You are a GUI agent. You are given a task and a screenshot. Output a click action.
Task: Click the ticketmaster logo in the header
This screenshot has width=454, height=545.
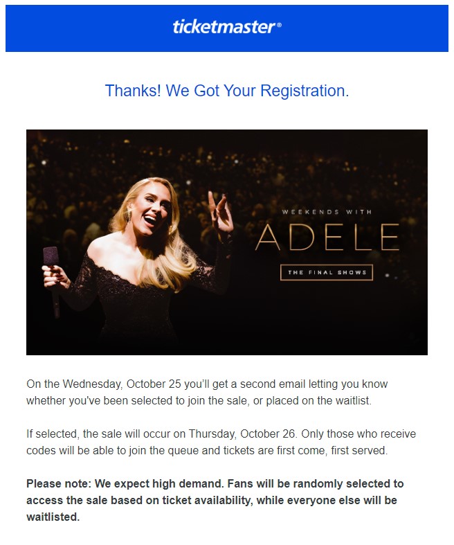pyautogui.click(x=227, y=27)
